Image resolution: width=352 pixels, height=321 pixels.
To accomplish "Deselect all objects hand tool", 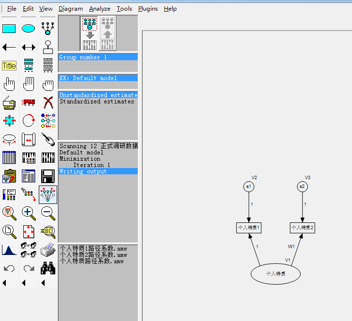I will 48,85.
